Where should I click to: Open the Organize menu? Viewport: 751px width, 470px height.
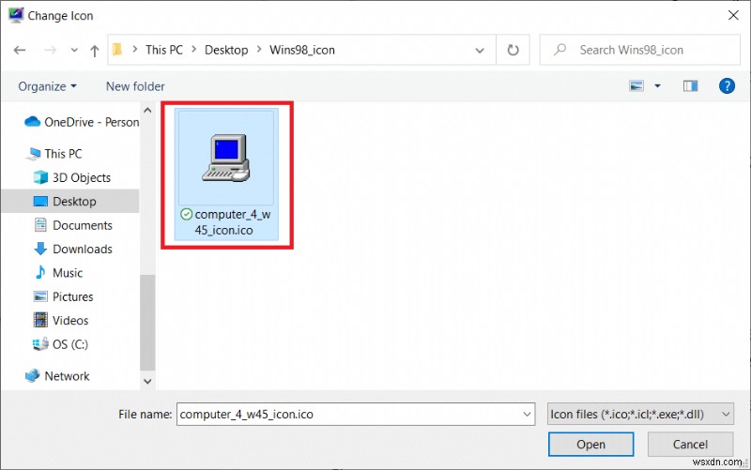click(47, 86)
